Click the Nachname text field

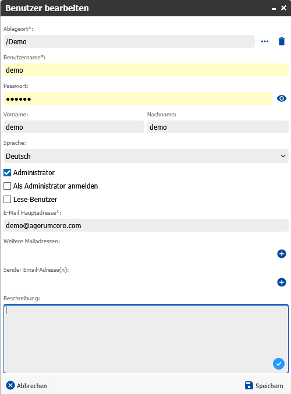(x=218, y=127)
